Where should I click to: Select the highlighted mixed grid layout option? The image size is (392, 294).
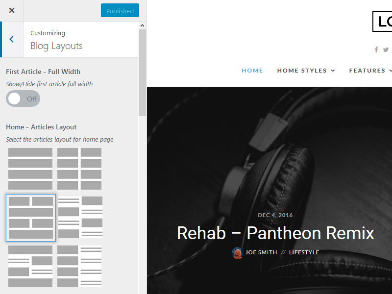pyautogui.click(x=31, y=218)
